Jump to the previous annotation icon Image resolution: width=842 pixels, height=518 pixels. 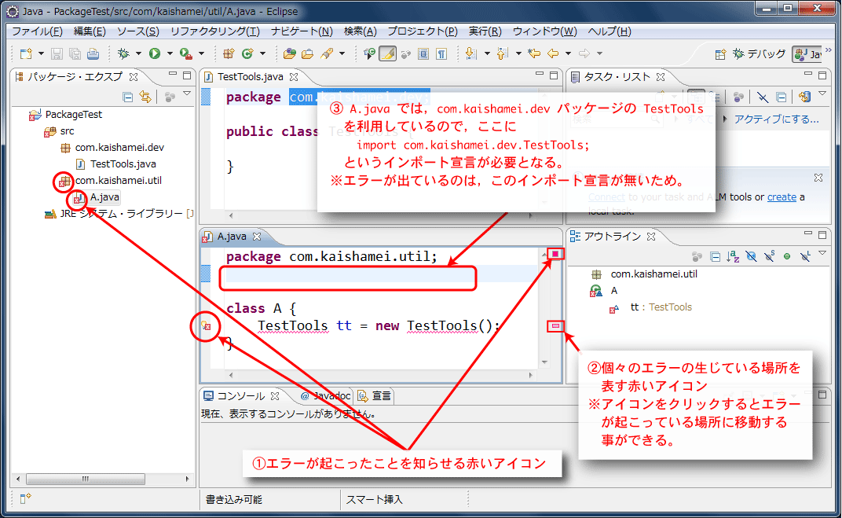[x=503, y=53]
